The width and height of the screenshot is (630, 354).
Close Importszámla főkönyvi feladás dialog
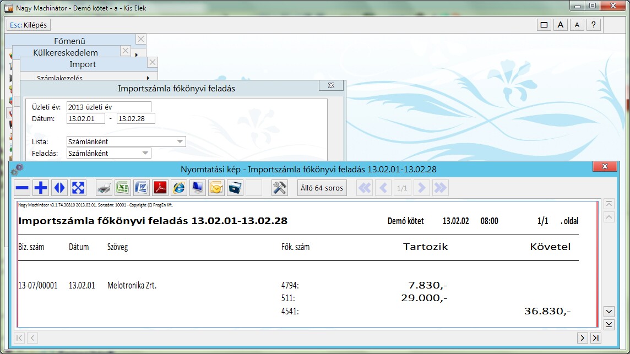tap(331, 85)
